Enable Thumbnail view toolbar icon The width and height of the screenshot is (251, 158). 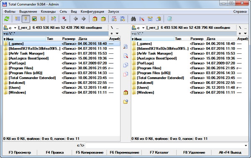pos(34,19)
